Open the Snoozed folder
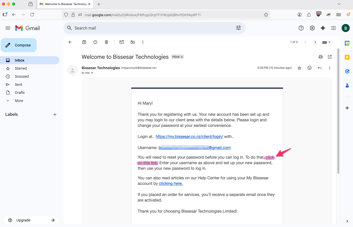Screen dimensions: 353x227 tap(30, 76)
